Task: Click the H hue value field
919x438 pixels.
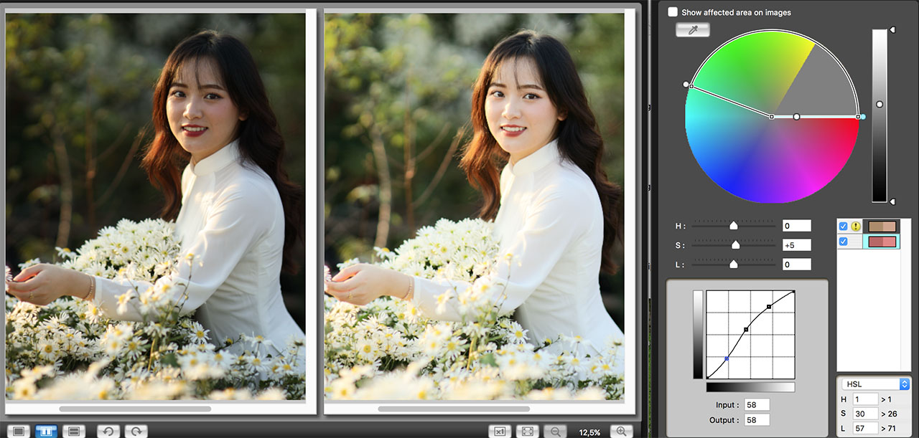Action: tap(796, 226)
